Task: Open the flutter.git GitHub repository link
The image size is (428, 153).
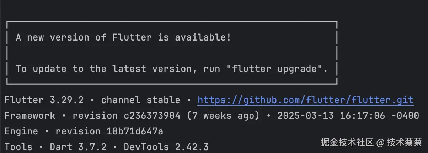Action: [x=305, y=100]
